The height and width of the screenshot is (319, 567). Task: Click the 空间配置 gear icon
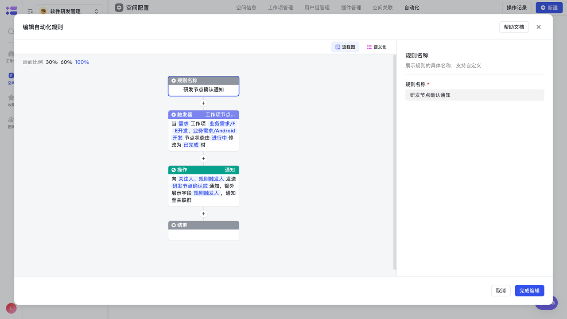pyautogui.click(x=119, y=8)
